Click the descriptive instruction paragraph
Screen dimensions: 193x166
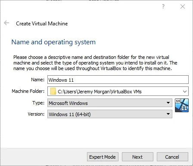click(95, 63)
